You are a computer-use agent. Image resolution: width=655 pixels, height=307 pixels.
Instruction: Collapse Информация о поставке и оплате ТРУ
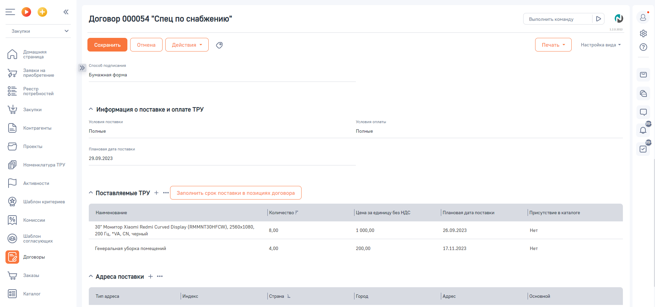point(91,109)
